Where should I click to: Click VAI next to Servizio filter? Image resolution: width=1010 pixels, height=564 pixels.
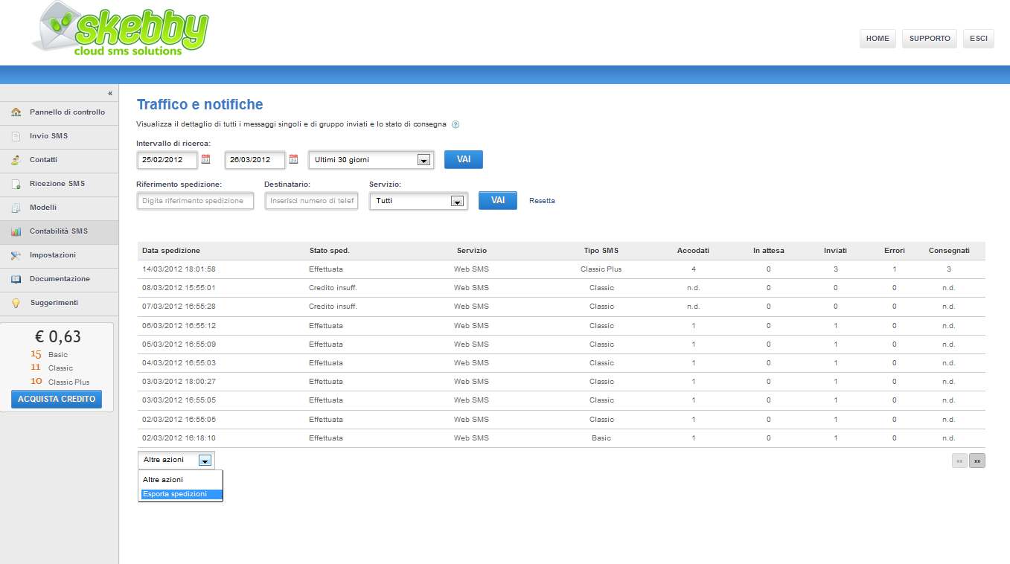(x=498, y=200)
